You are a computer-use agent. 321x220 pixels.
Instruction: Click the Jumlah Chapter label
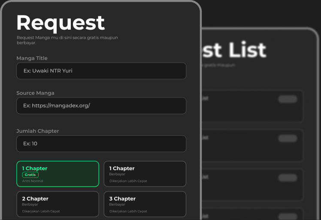(x=38, y=131)
